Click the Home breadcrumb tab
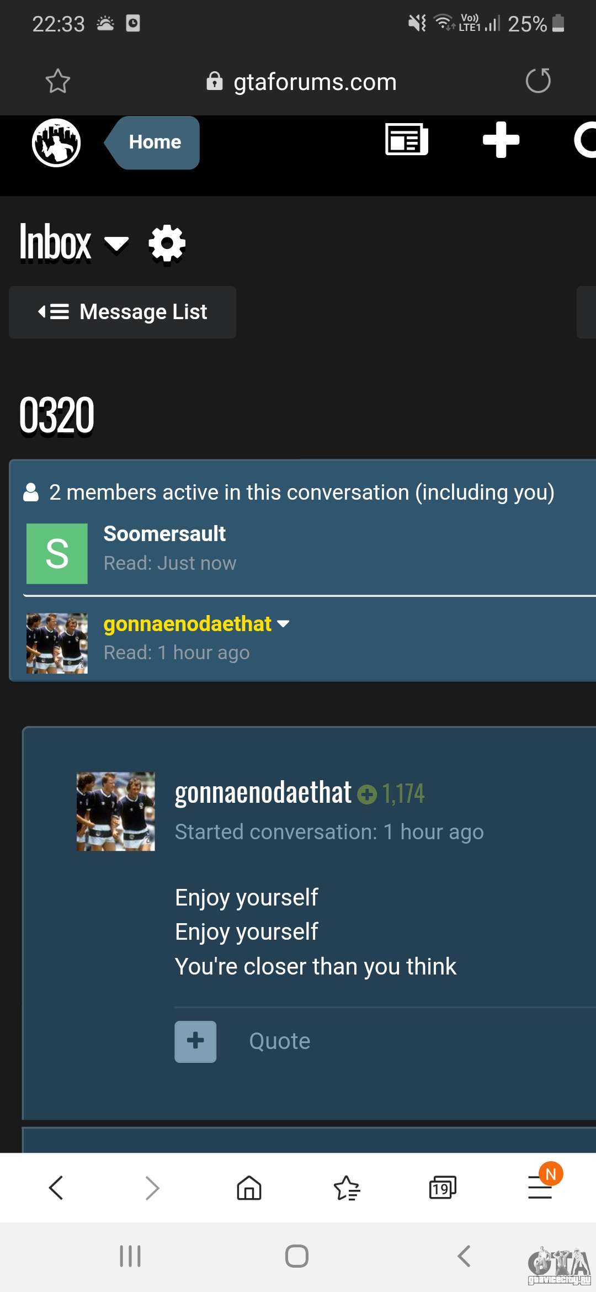 tap(152, 142)
